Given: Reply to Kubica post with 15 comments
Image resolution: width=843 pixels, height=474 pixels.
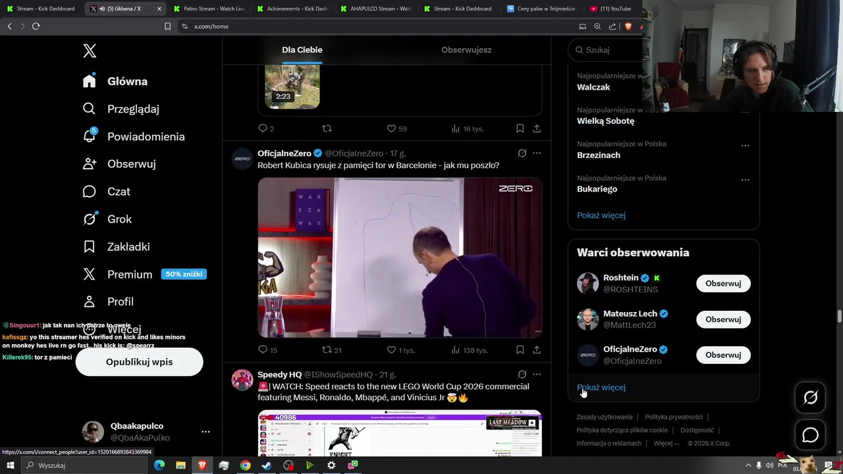Looking at the screenshot, I should coord(267,350).
